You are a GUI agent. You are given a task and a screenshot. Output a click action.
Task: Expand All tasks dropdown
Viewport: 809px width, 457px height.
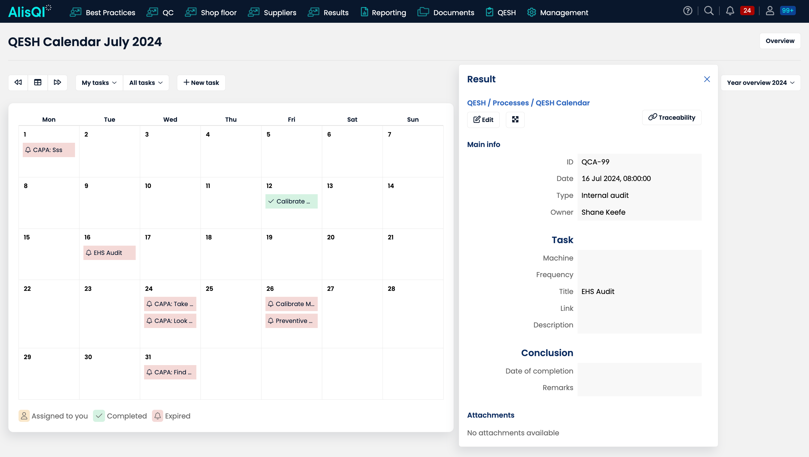click(146, 83)
